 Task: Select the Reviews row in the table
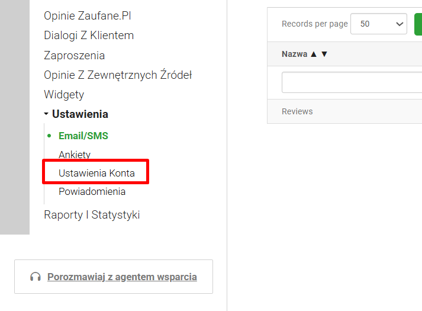click(297, 111)
